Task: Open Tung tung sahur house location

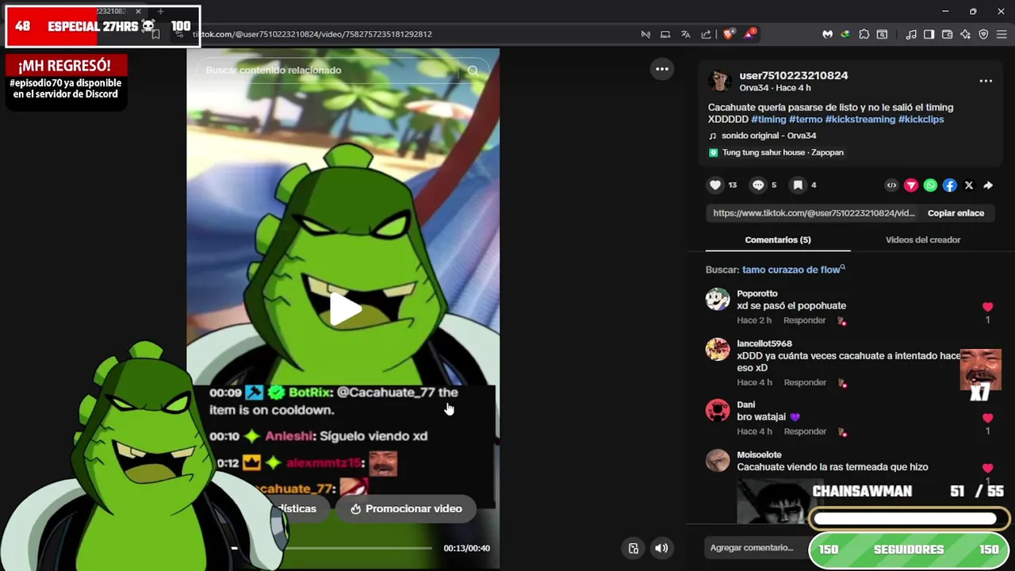Action: click(776, 152)
